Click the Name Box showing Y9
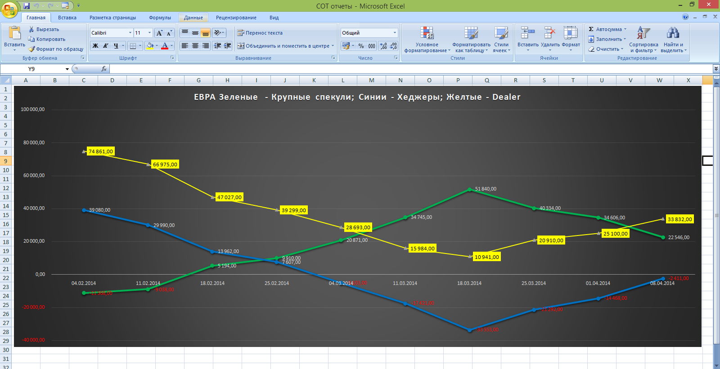720x369 pixels. (31, 69)
